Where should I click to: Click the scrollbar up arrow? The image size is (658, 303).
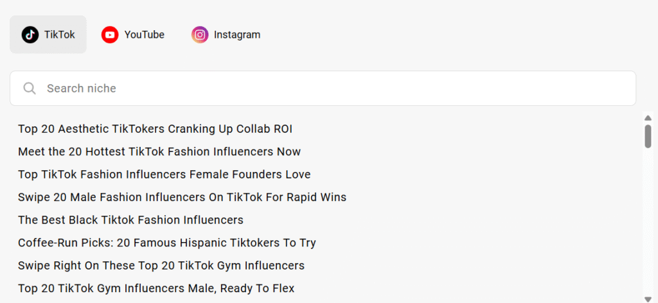click(648, 117)
